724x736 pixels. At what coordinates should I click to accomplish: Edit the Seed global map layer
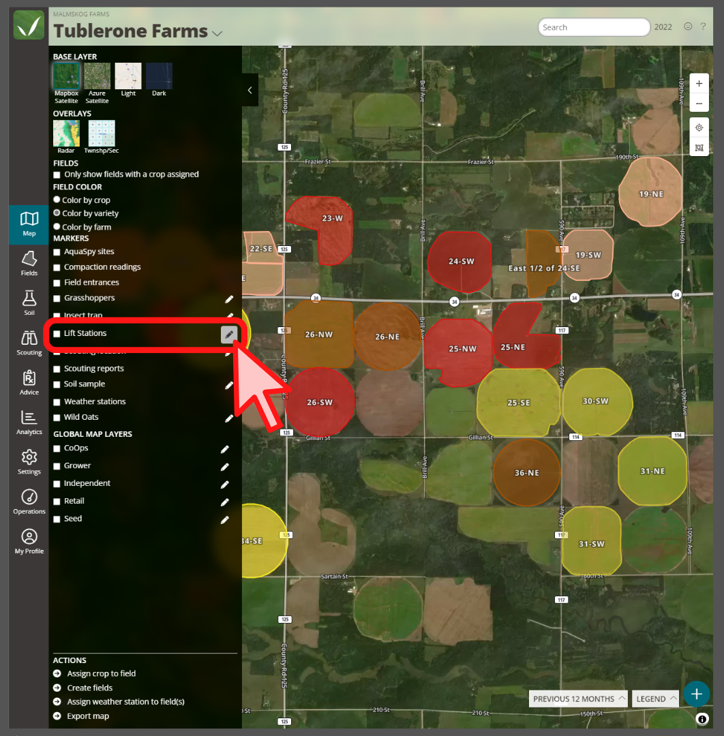pyautogui.click(x=225, y=519)
